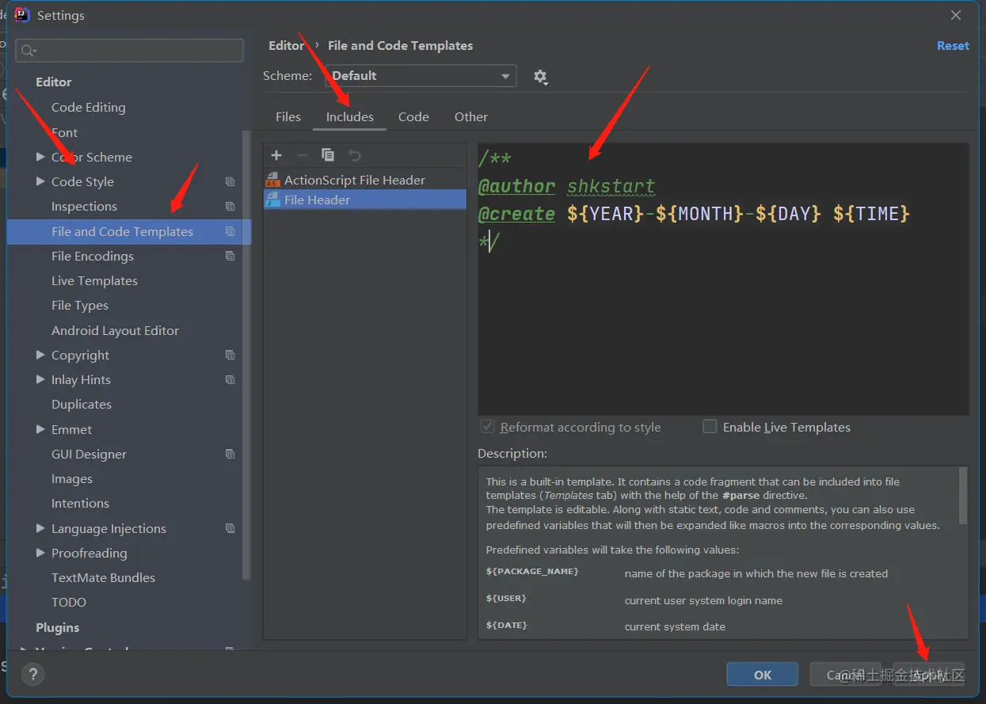
Task: Switch to the Includes tab
Action: coord(350,116)
